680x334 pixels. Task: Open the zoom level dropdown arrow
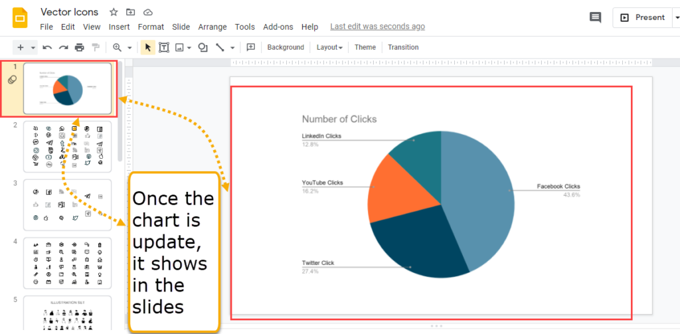(129, 48)
